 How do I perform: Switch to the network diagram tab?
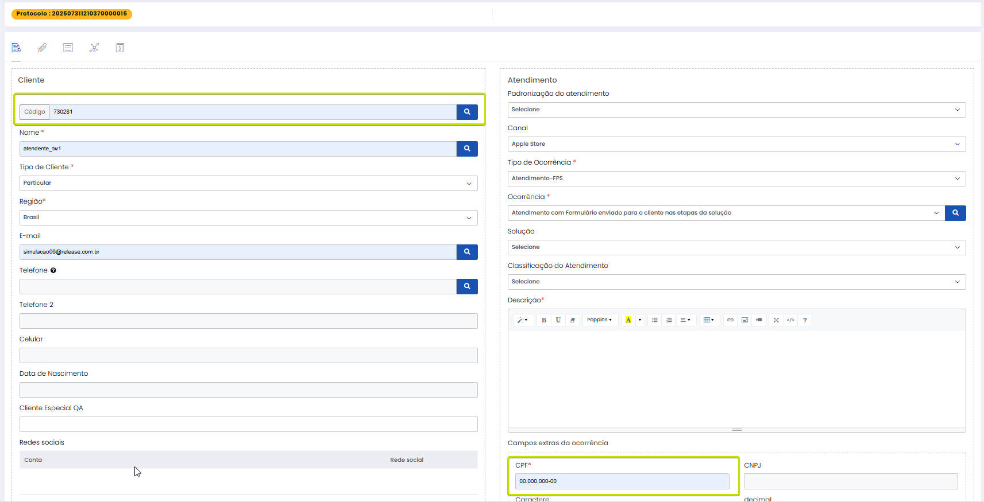pyautogui.click(x=94, y=48)
